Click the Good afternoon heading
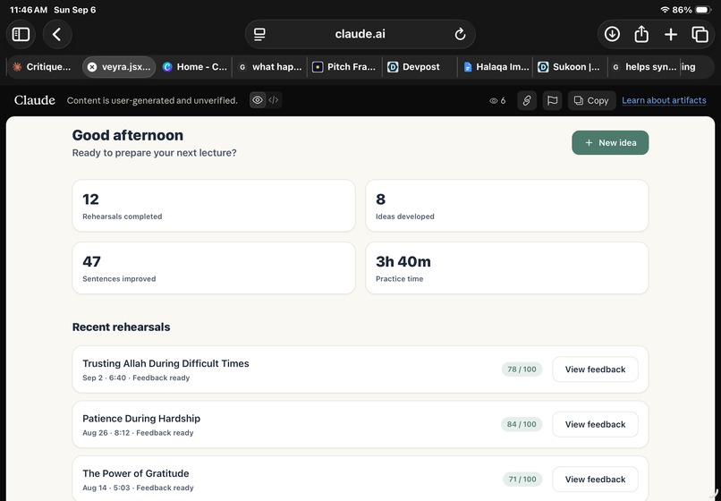Viewport: 721px width, 501px height. click(128, 135)
